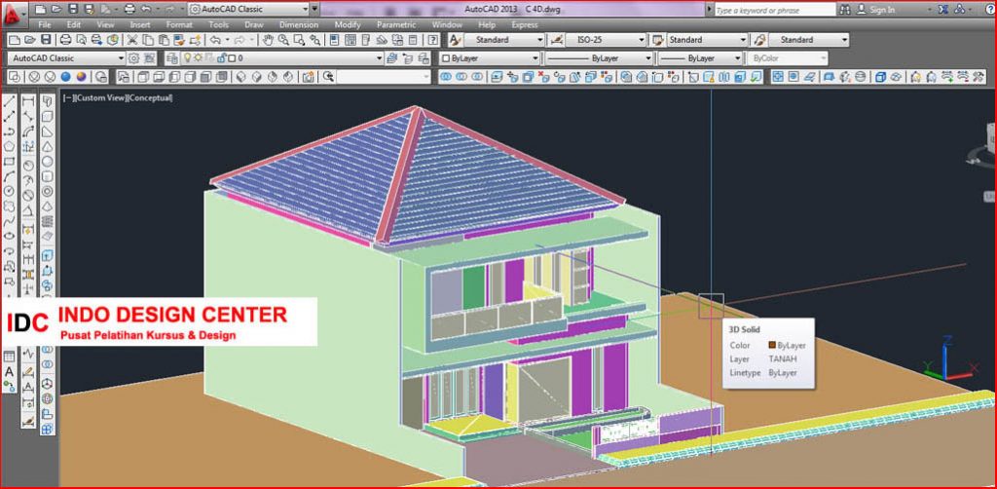Click the Top view icon
The height and width of the screenshot is (489, 997).
point(144,77)
